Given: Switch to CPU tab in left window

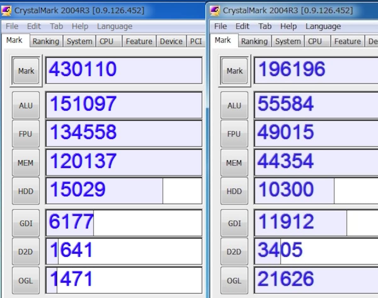Looking at the screenshot, I should [x=109, y=41].
